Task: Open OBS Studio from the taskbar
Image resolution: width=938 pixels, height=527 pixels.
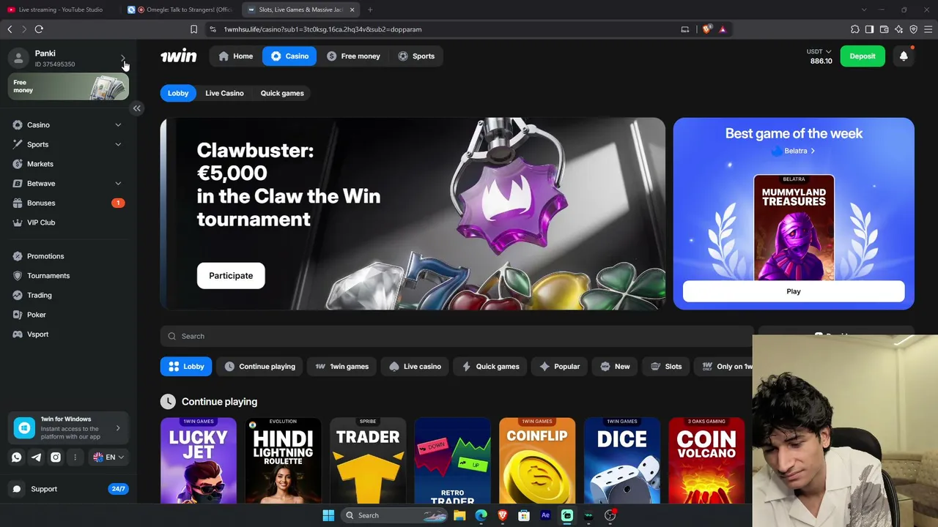Action: coord(610,515)
